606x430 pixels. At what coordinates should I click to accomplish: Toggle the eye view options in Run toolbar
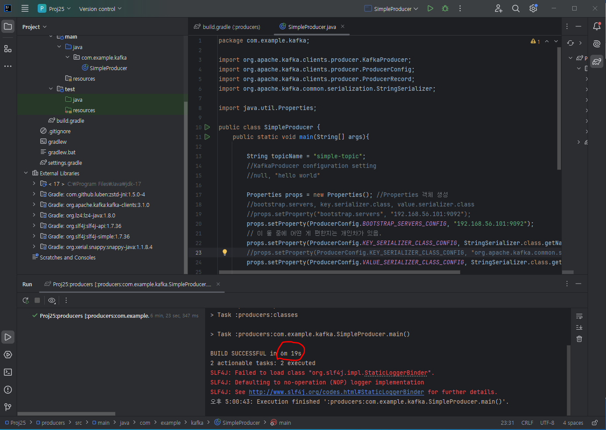click(52, 300)
